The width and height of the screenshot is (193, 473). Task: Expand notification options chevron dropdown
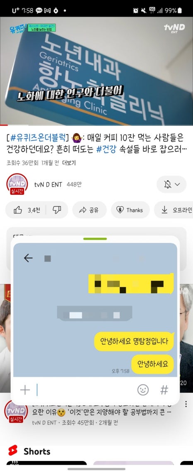click(x=177, y=184)
